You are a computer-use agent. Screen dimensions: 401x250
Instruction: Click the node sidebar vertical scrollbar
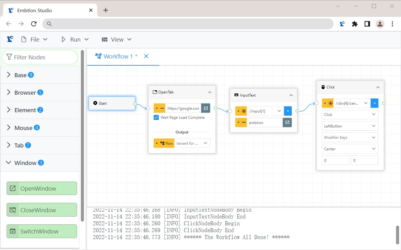coord(82,136)
